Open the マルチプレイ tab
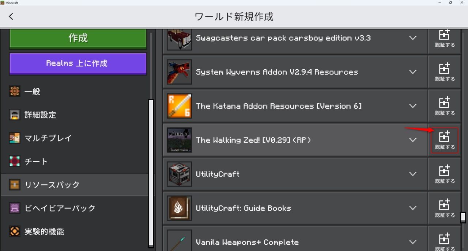The height and width of the screenshot is (251, 468). coord(75,138)
